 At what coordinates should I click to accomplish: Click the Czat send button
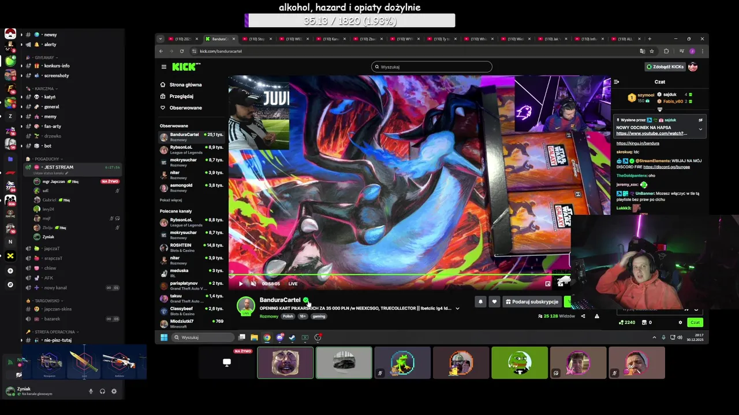click(695, 322)
